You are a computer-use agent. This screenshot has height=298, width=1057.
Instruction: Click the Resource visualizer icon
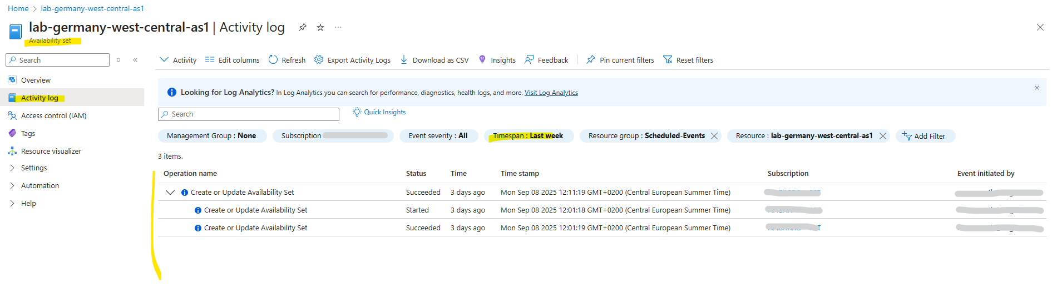pos(12,151)
